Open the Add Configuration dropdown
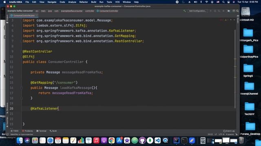261x146 pixels. [197, 11]
